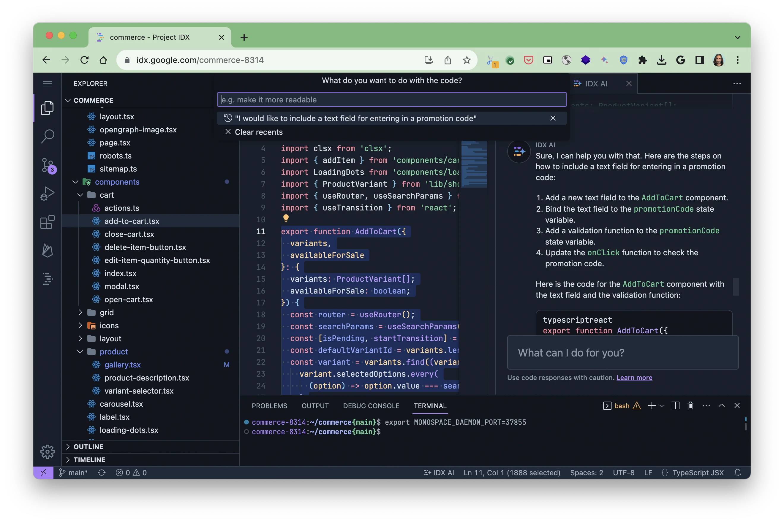Switch to the DEBUG CONSOLE tab
784x523 pixels.
(371, 405)
